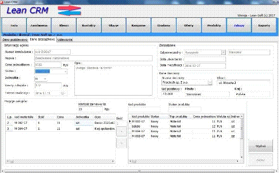Click the Lean CRM arrows logo
The image size is (279, 173).
pyautogui.click(x=69, y=11)
